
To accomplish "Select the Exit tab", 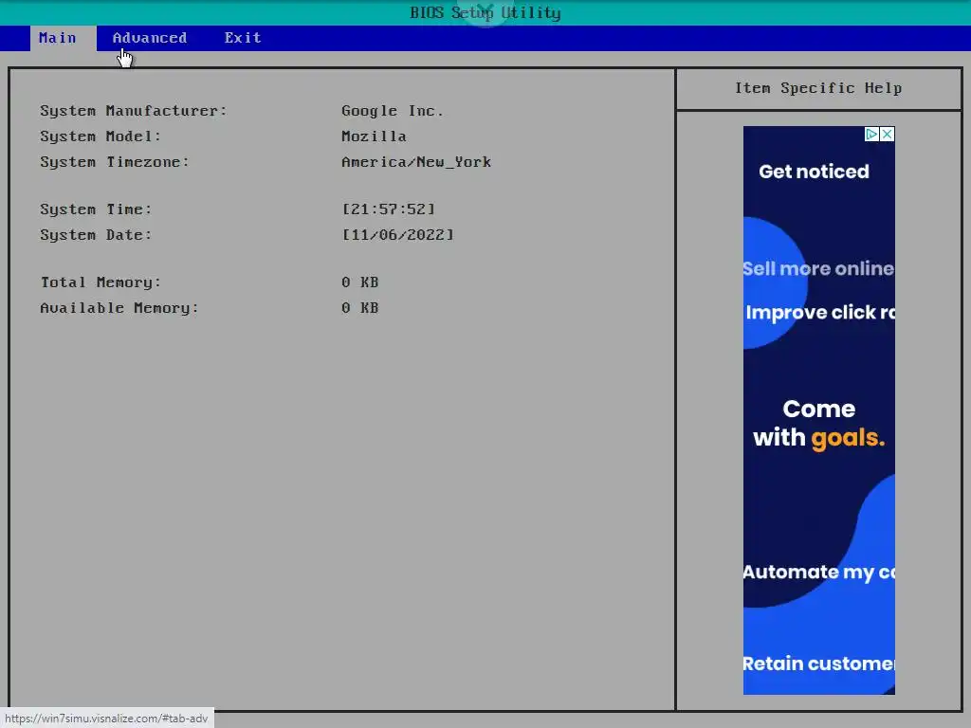I will coord(243,38).
